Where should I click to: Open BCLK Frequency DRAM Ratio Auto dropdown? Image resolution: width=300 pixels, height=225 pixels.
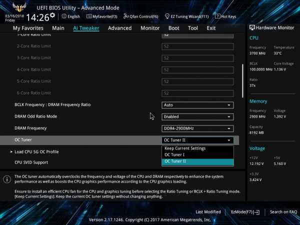[x=197, y=105]
